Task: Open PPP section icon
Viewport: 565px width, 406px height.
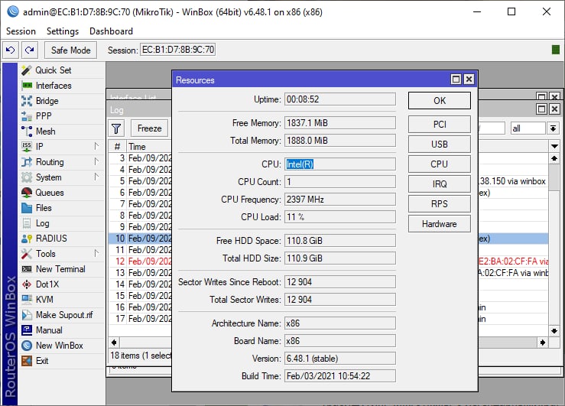Action: [x=27, y=116]
